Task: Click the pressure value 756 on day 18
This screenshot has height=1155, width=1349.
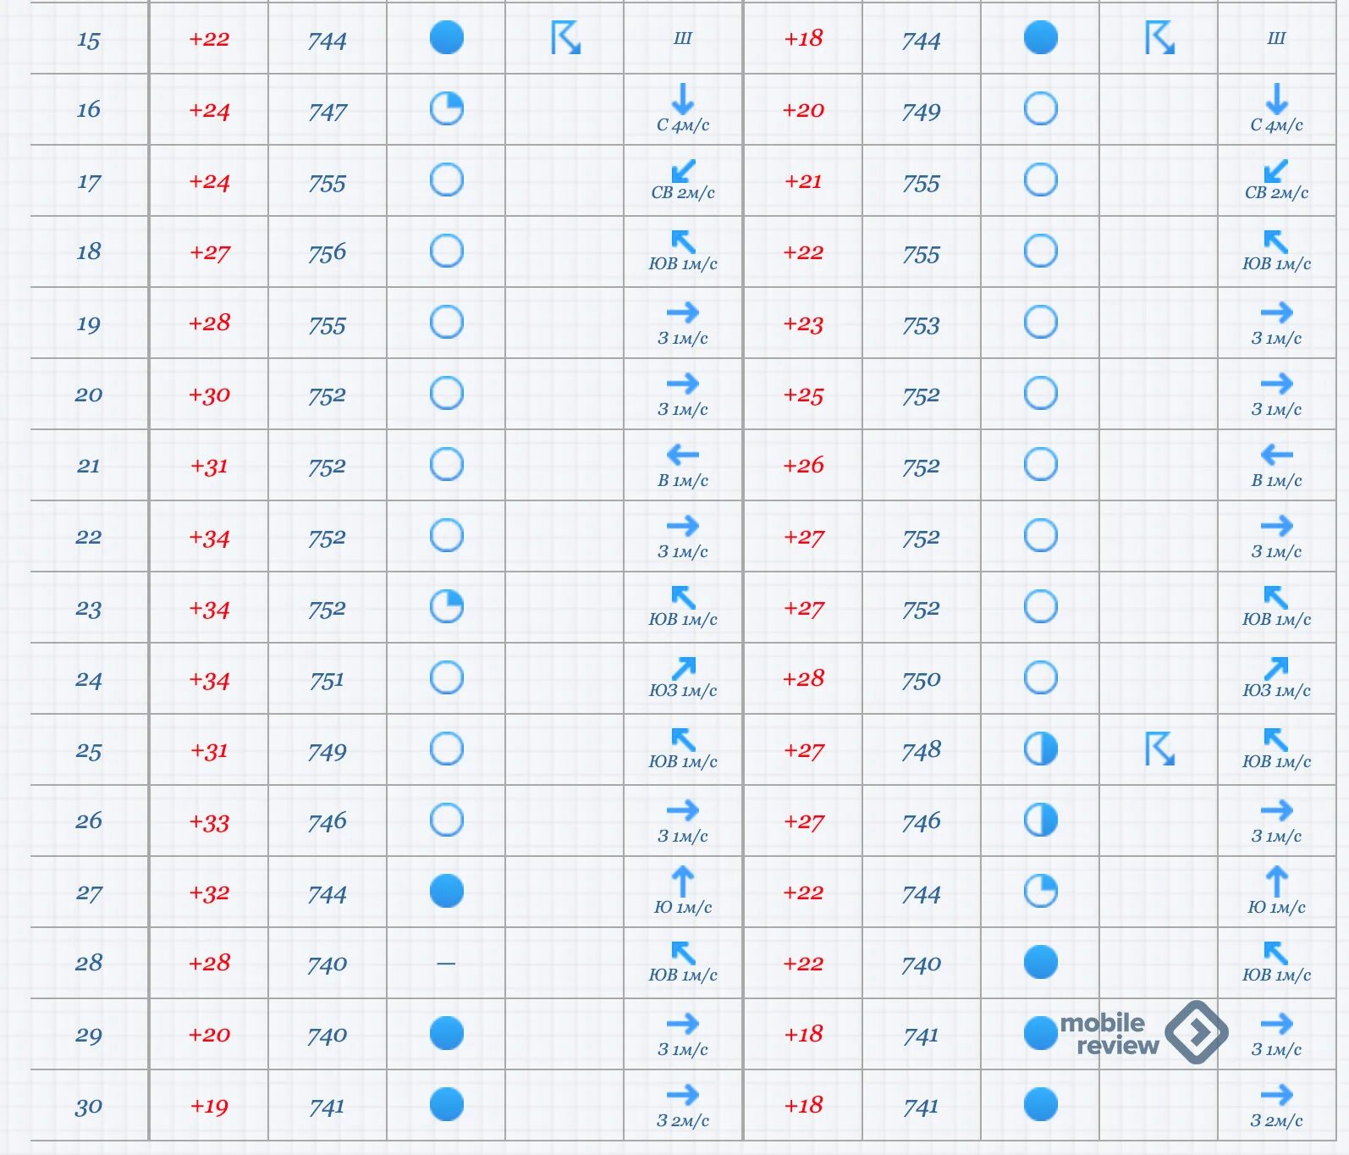Action: click(x=328, y=252)
